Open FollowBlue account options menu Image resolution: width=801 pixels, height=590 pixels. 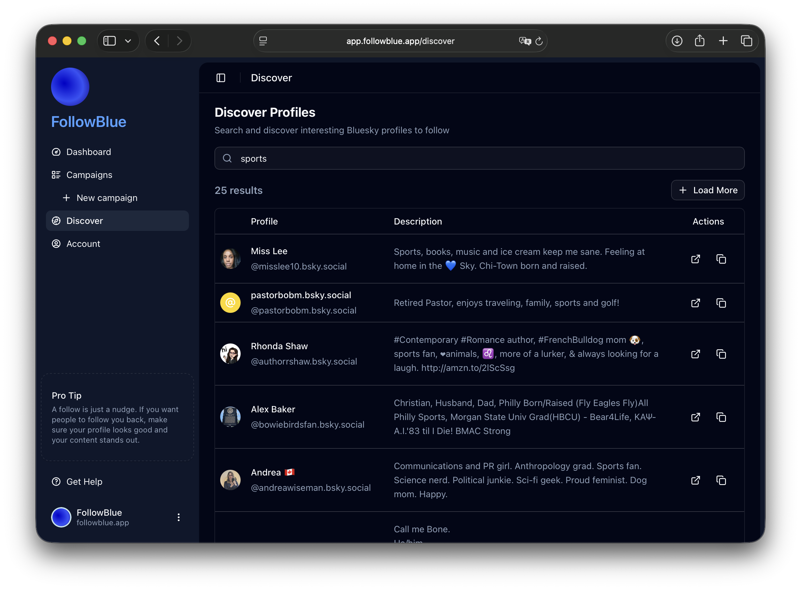coord(178,517)
